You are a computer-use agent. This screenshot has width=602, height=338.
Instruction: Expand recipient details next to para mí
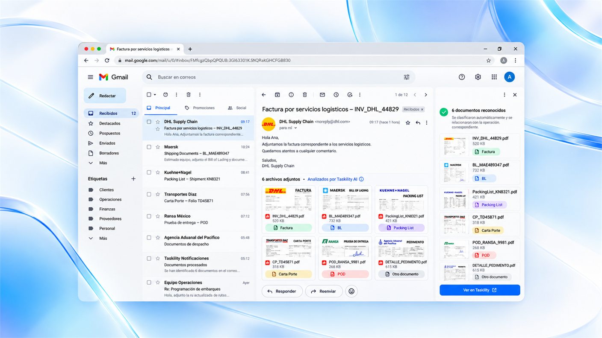[x=295, y=128]
